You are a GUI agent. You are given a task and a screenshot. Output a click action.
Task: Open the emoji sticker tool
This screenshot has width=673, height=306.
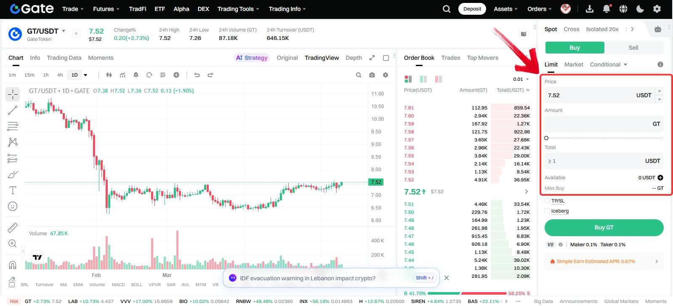[13, 206]
